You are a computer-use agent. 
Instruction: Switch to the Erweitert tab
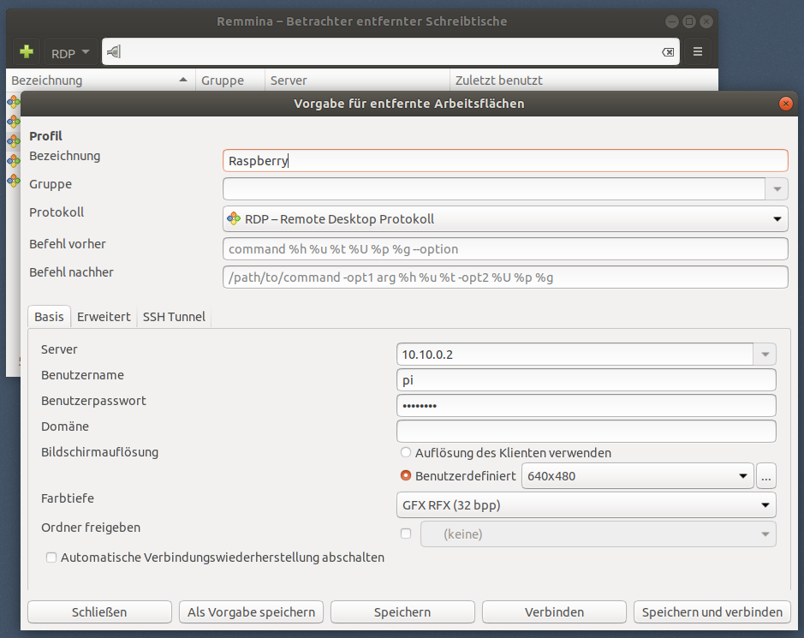[104, 317]
